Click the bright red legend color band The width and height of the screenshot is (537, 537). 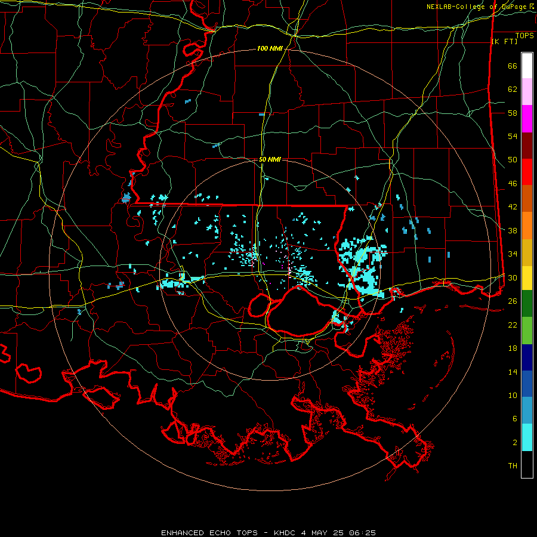tap(527, 172)
